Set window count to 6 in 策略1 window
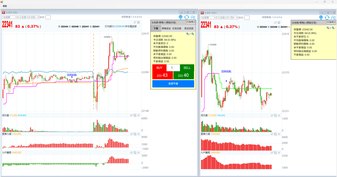 pyautogui.click(x=141, y=17)
